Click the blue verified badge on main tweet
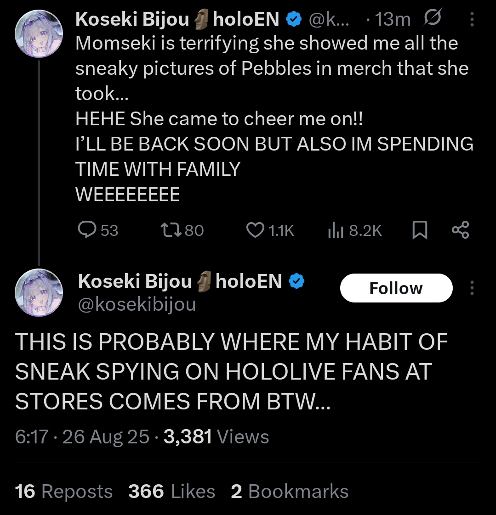Image resolution: width=496 pixels, height=515 pixels. coord(296,281)
